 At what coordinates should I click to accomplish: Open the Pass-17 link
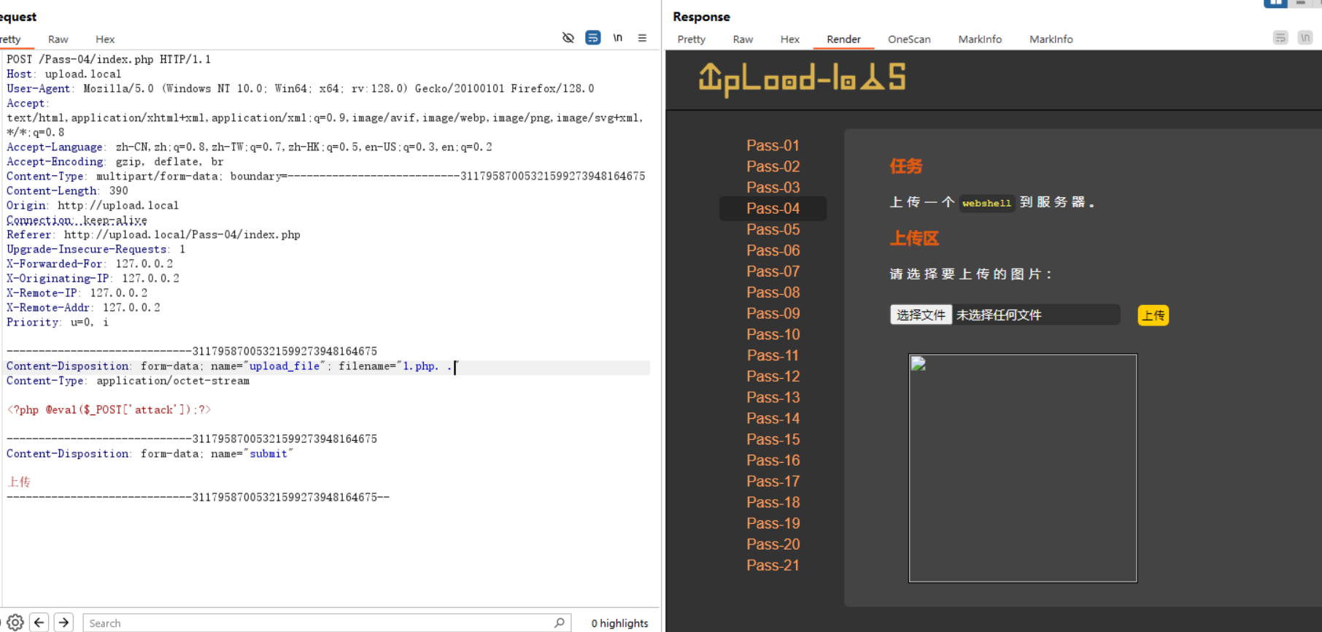click(x=773, y=482)
